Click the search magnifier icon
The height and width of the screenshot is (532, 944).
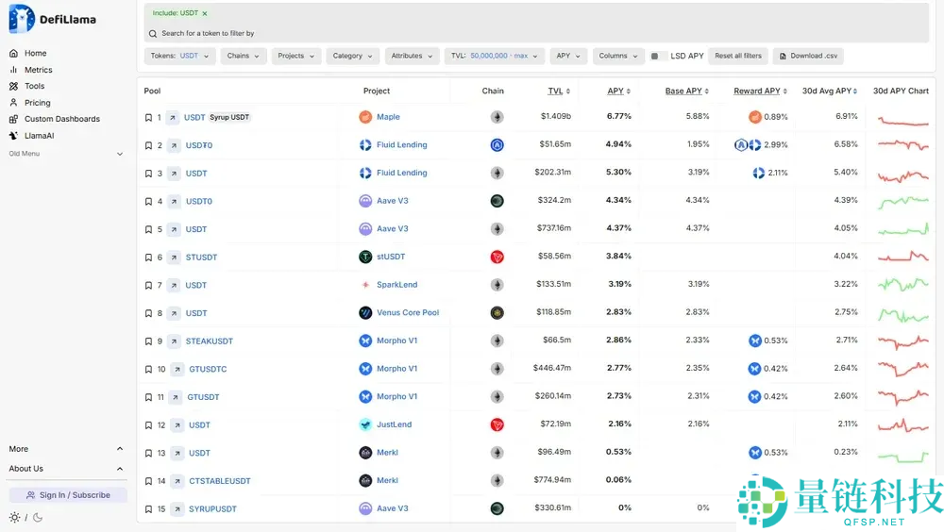click(153, 34)
